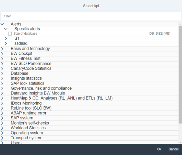
Task: Click the Cancel button
Action: pyautogui.click(x=173, y=149)
